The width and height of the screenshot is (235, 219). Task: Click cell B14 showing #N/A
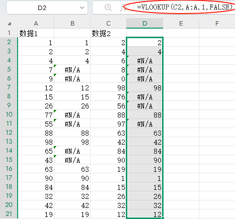(72, 151)
